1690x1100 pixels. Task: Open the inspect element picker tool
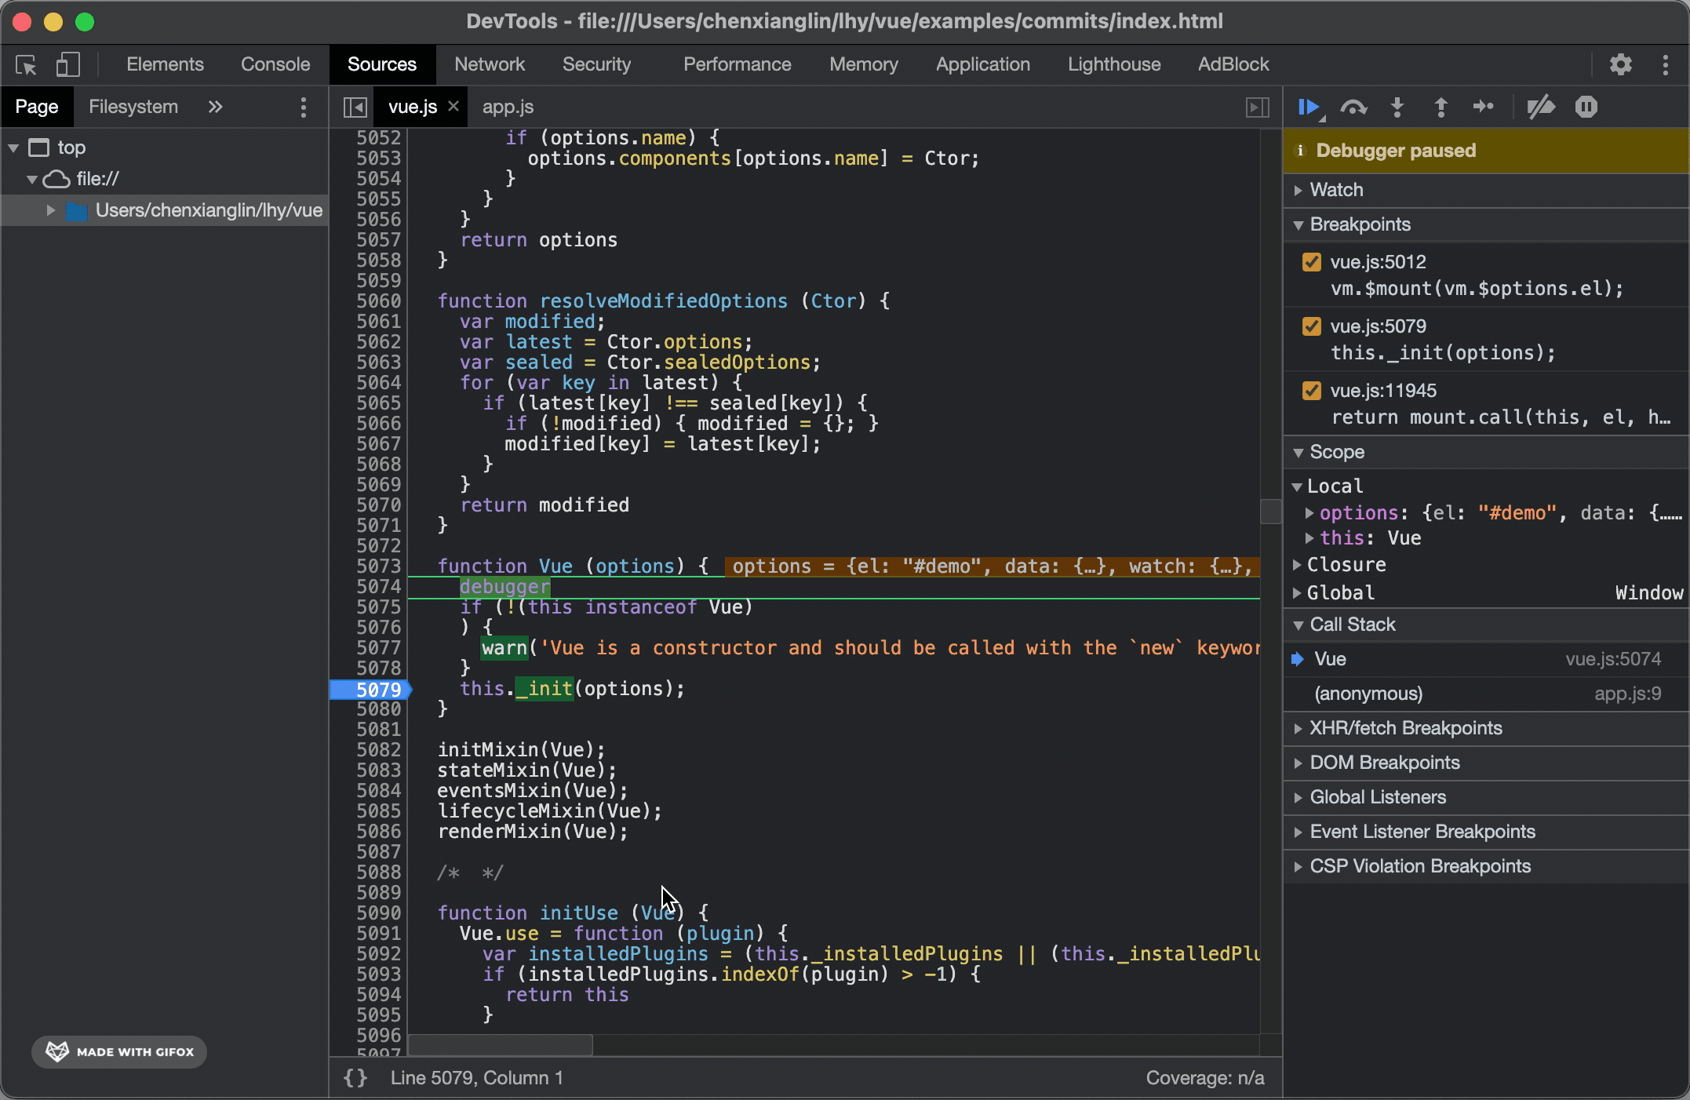click(26, 64)
